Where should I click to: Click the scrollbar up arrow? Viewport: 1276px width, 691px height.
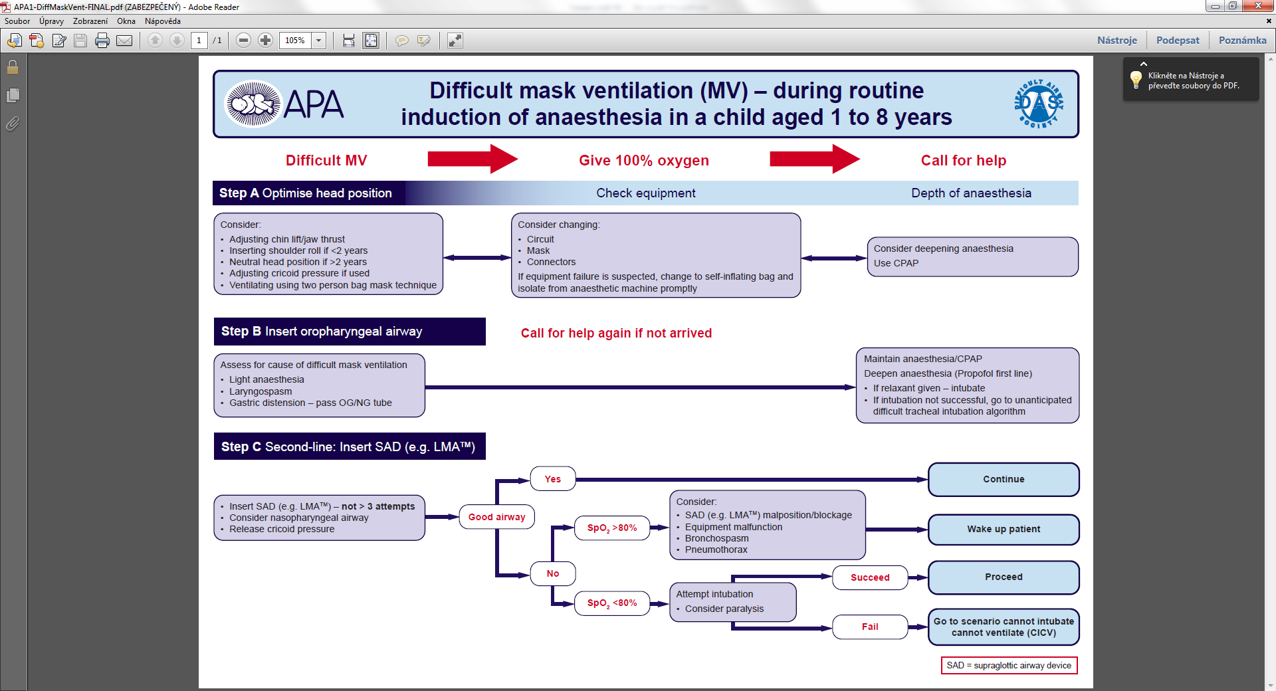coord(1270,59)
